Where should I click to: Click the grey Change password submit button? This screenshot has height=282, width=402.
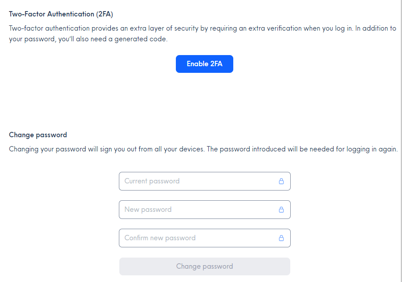[205, 266]
